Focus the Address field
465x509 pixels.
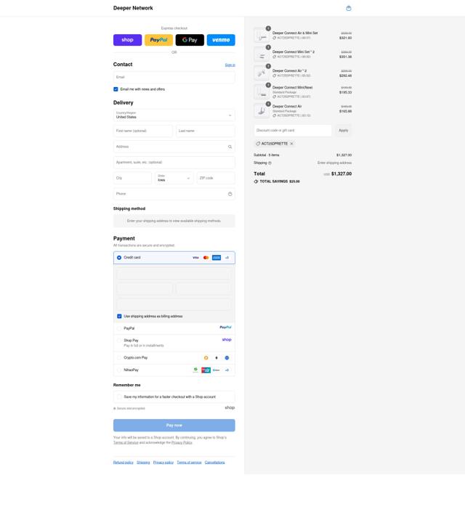coord(174,147)
